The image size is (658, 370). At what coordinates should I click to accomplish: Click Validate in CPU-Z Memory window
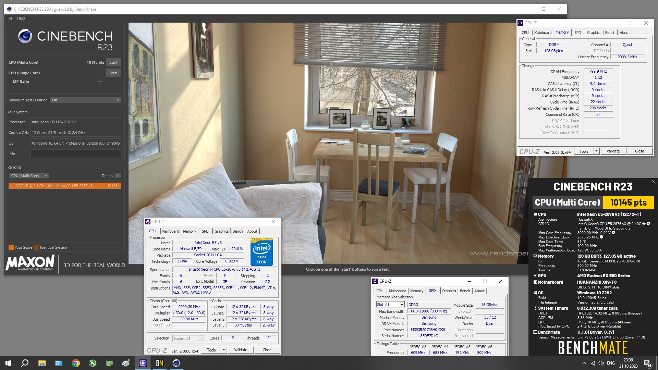pos(613,151)
